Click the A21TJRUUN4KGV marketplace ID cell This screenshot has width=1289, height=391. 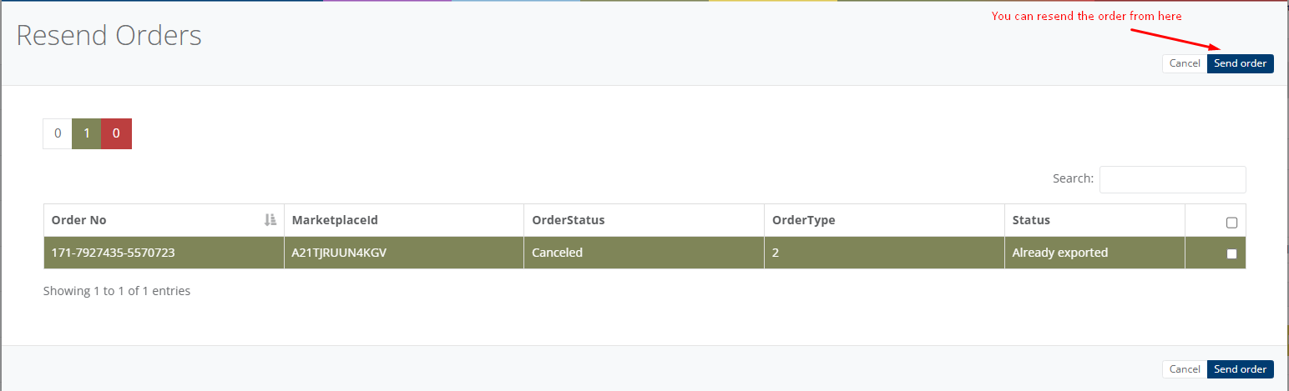pyautogui.click(x=339, y=253)
